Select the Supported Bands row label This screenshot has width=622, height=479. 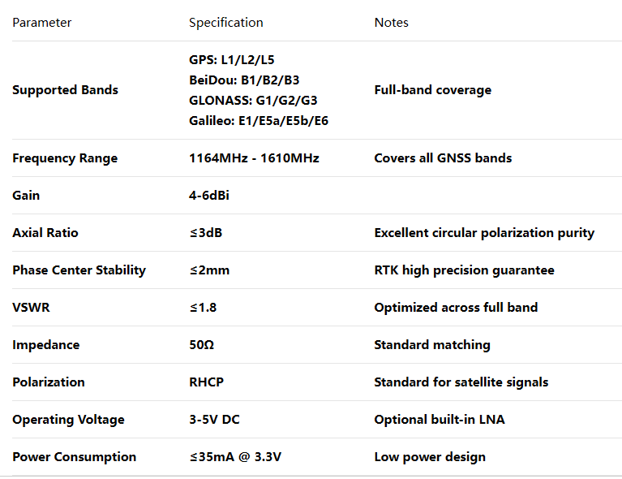tap(65, 90)
